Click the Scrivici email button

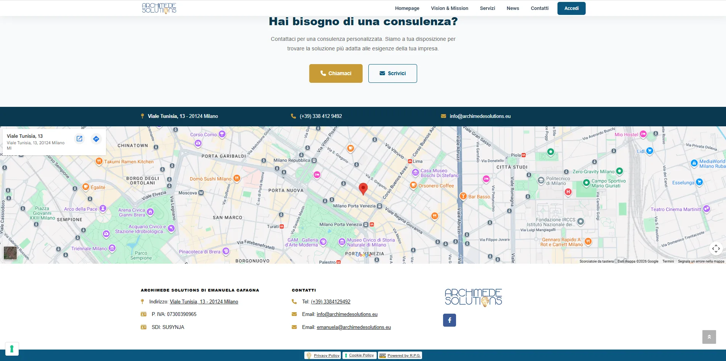[392, 73]
